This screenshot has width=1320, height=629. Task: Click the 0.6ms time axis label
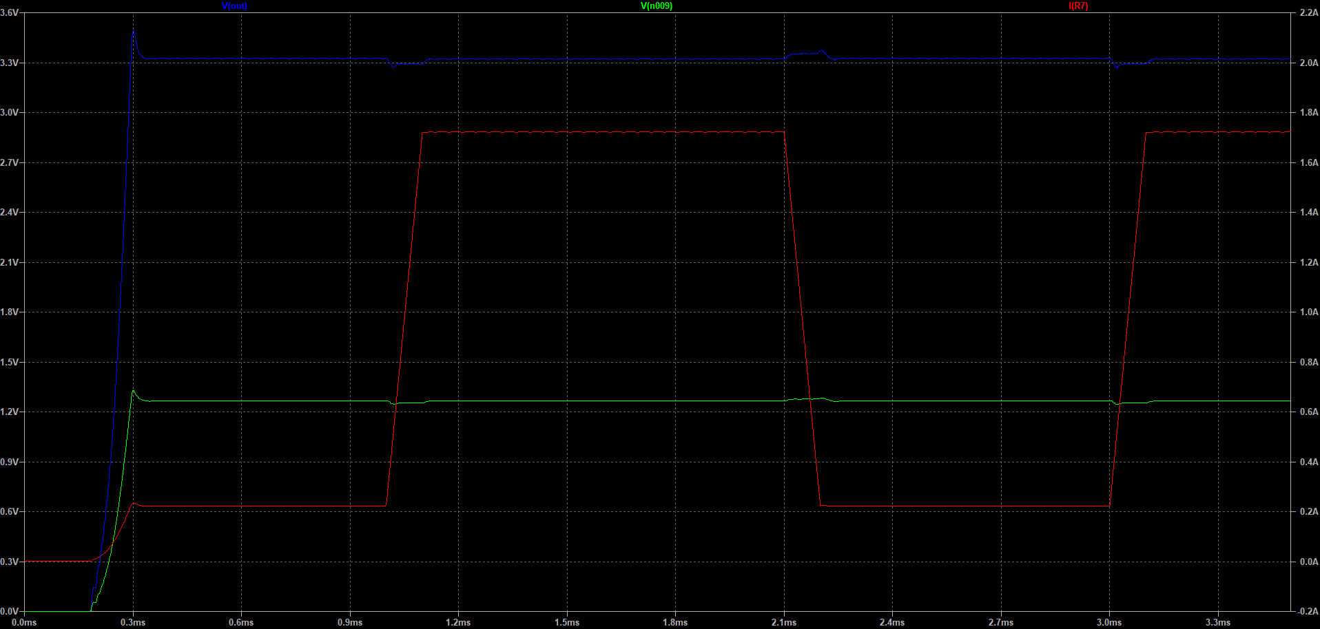pyautogui.click(x=241, y=622)
